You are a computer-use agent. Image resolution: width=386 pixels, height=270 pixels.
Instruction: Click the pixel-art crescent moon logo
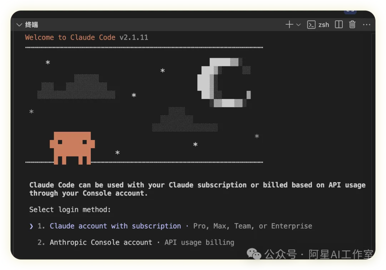click(223, 83)
